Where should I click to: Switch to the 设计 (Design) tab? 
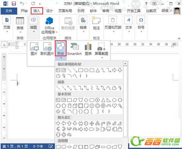(50, 11)
